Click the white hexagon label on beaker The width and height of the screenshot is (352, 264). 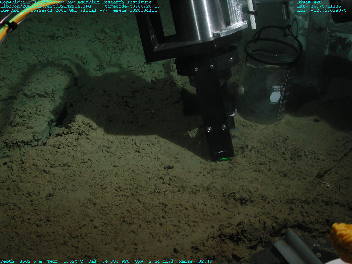(275, 97)
